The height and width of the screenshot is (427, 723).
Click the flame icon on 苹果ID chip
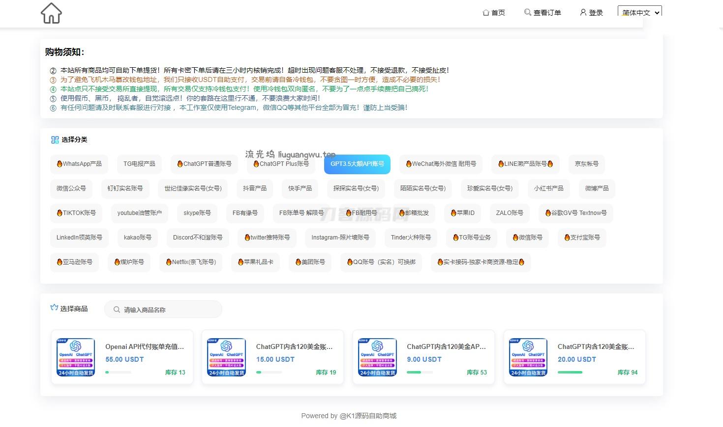[453, 213]
